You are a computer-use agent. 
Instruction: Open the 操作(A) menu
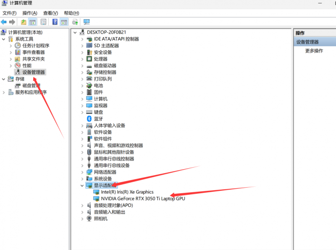click(29, 13)
